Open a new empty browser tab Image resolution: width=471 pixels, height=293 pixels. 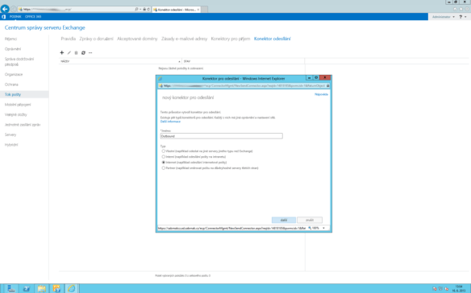(x=204, y=10)
